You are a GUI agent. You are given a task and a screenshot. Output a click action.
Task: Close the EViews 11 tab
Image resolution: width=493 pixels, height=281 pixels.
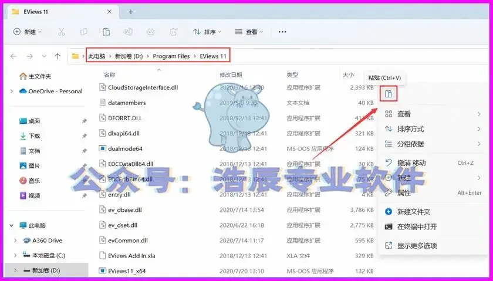tap(109, 12)
